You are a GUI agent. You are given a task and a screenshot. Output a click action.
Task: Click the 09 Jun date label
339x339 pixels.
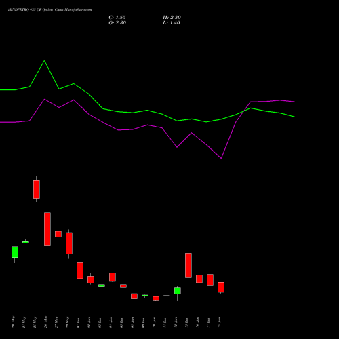click(x=143, y=323)
